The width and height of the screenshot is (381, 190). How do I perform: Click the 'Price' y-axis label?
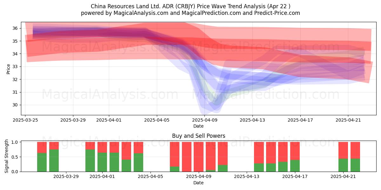pyautogui.click(x=8, y=69)
